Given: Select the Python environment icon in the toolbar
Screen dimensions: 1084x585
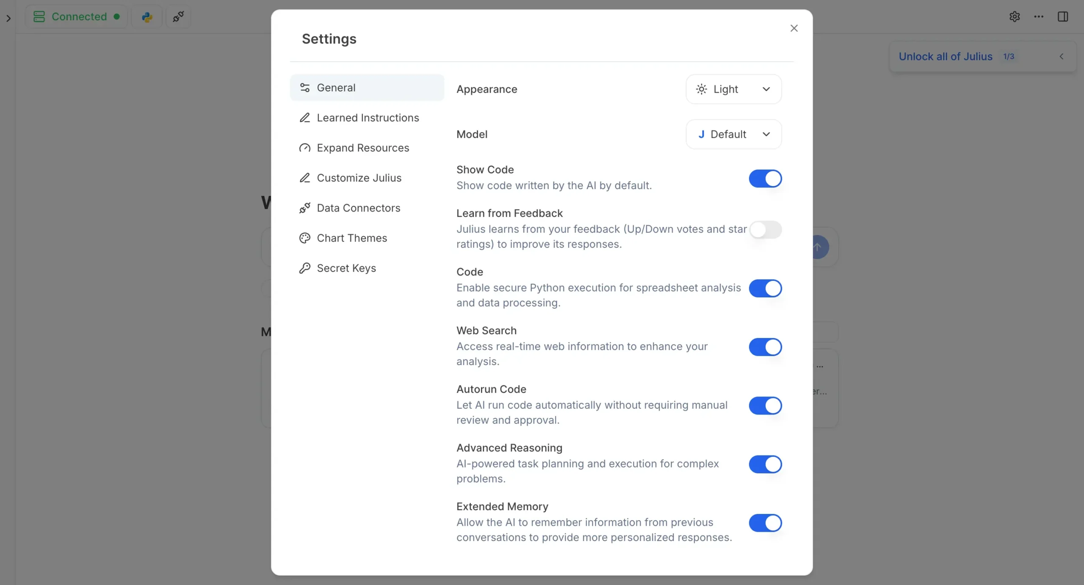Looking at the screenshot, I should (x=147, y=17).
